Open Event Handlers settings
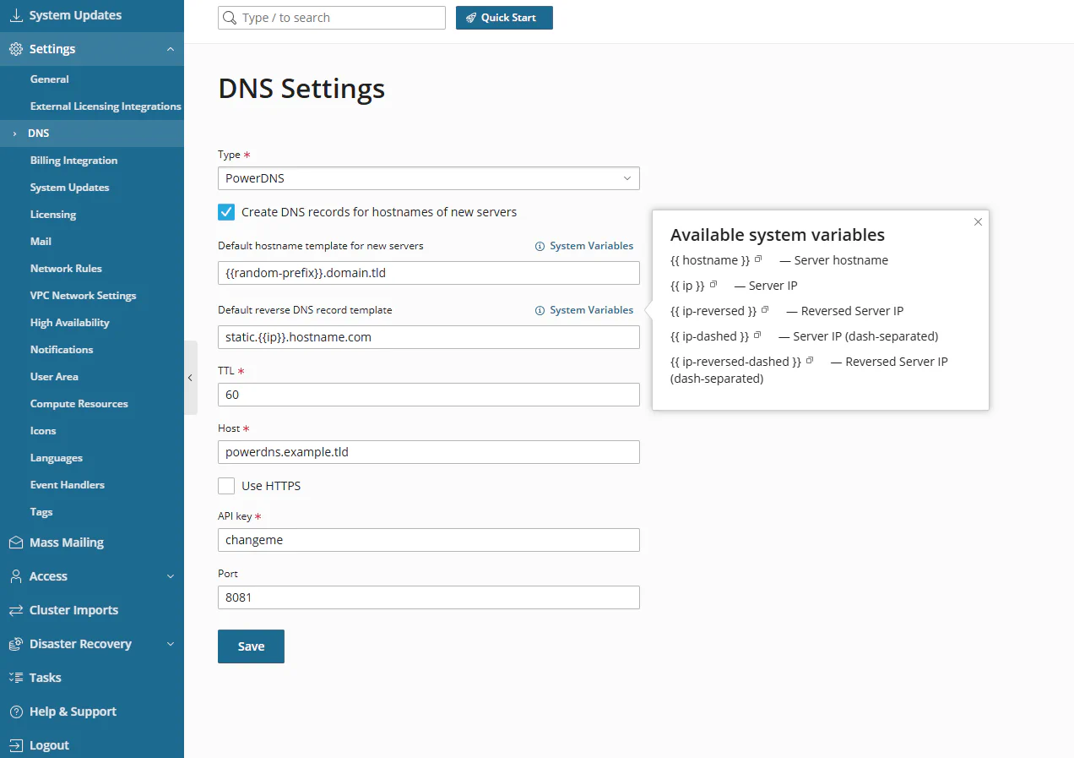Screen dimensions: 1074x758 tap(68, 485)
